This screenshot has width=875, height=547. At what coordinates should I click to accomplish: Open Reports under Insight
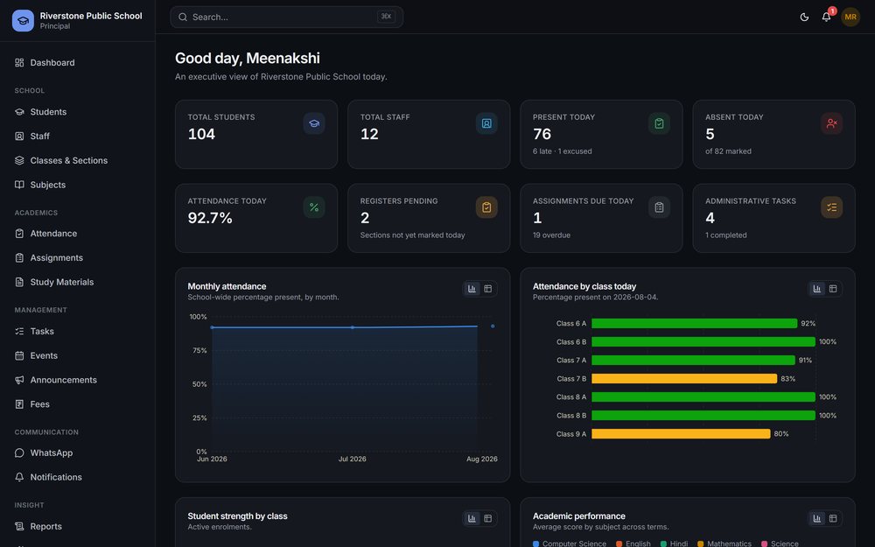pyautogui.click(x=78, y=526)
